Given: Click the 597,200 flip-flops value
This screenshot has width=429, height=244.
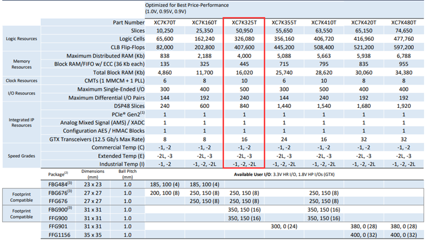Looking at the screenshot, I should pyautogui.click(x=403, y=47).
